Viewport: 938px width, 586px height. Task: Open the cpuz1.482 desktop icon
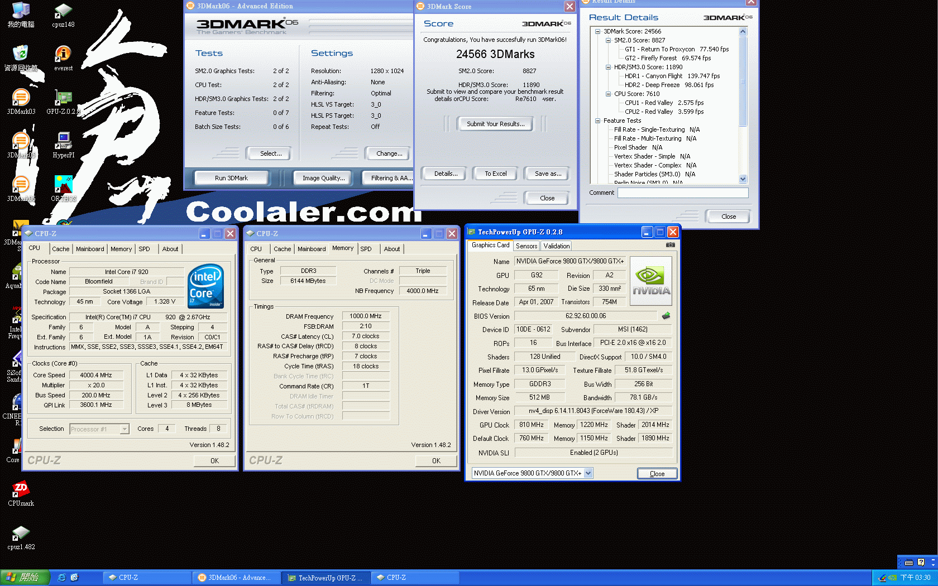coord(21,537)
